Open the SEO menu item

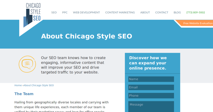(x=54, y=13)
